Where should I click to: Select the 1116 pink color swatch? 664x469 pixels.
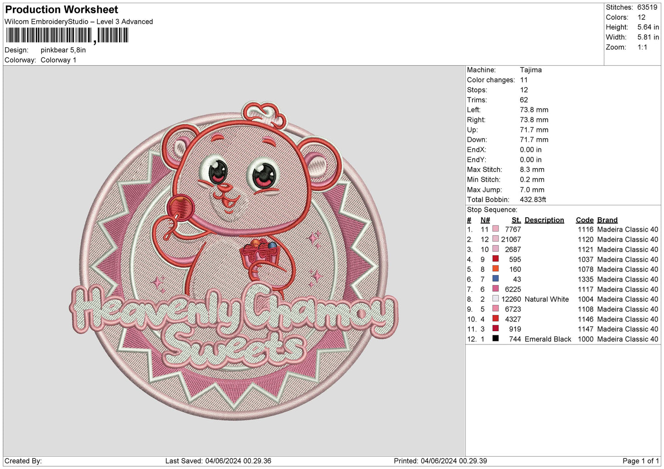[x=495, y=229]
